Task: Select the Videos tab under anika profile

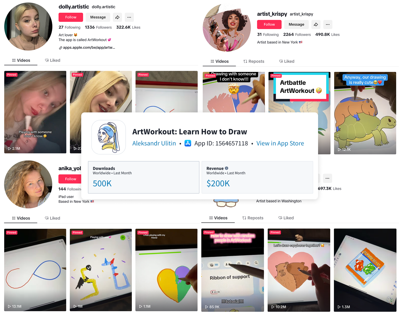Action: (21, 218)
